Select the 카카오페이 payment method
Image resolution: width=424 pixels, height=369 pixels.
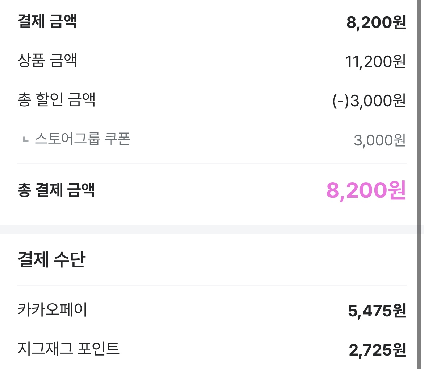click(x=52, y=309)
